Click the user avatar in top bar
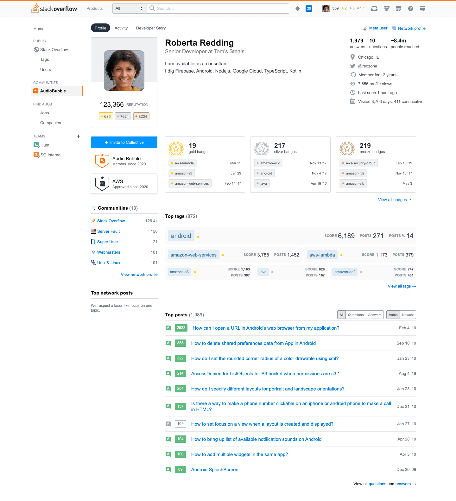Viewport: 456px width, 501px height. click(326, 9)
